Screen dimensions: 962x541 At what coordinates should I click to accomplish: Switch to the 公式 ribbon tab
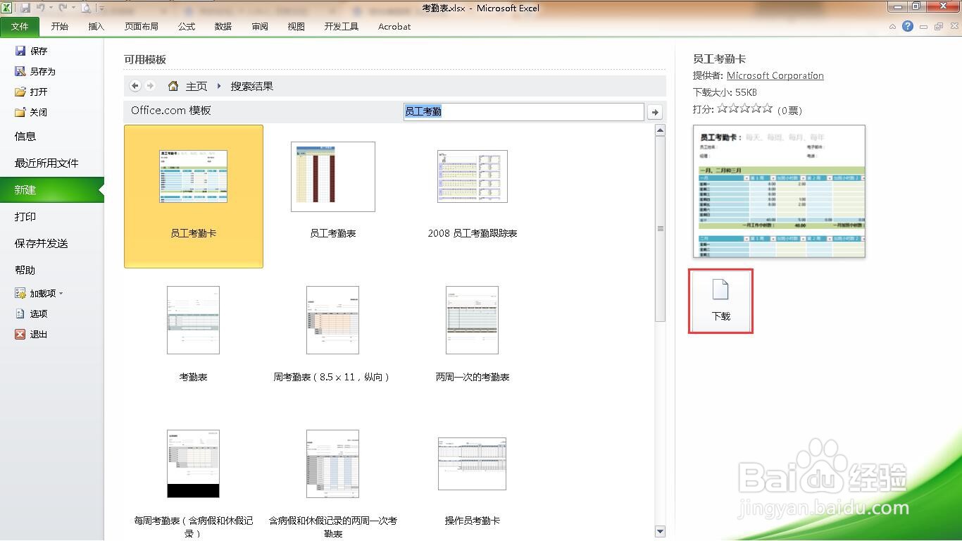[x=187, y=26]
